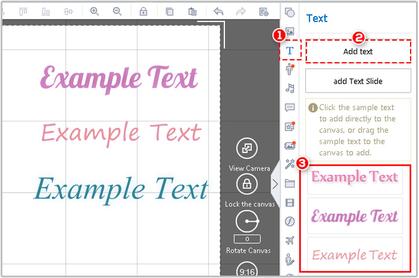The height and width of the screenshot is (278, 419).
Task: Open the Shape panel icon
Action: click(290, 13)
